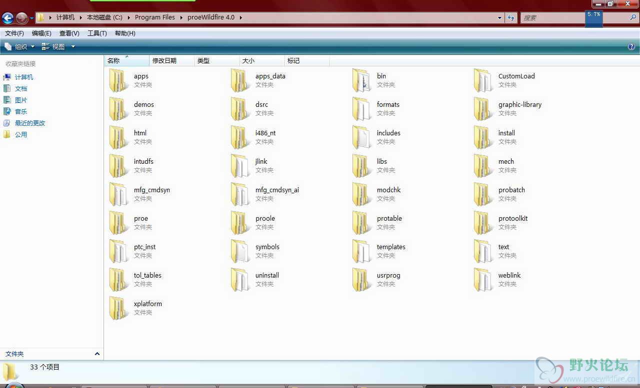Select the formats folder icon
The width and height of the screenshot is (640, 388).
(x=361, y=109)
